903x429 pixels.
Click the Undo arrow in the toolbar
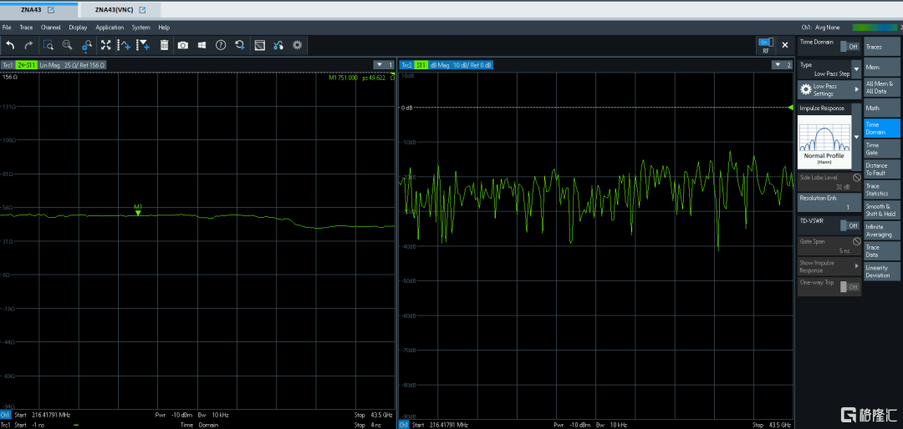tap(10, 45)
